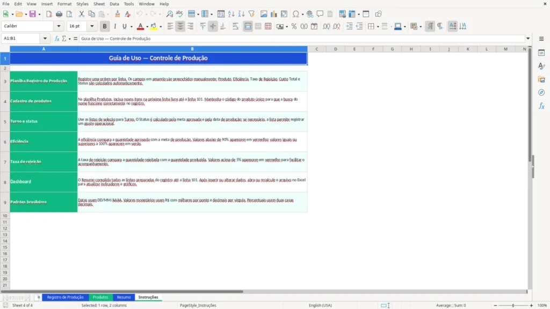The height and width of the screenshot is (309, 550).
Task: Open the Format menu
Action: pos(64,4)
